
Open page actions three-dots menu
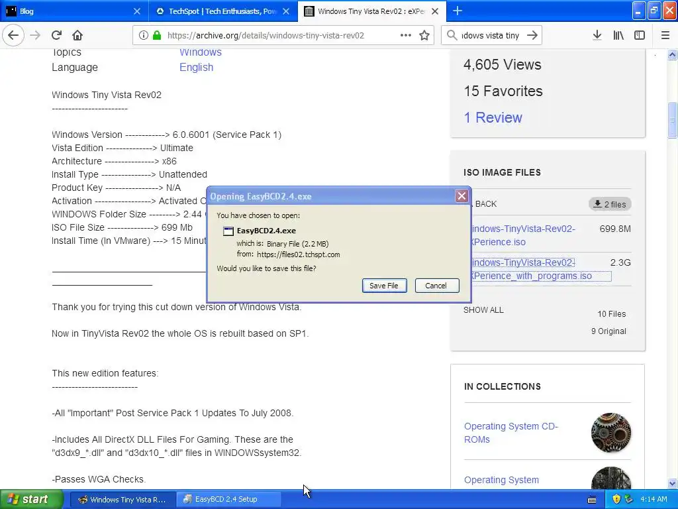pyautogui.click(x=406, y=35)
